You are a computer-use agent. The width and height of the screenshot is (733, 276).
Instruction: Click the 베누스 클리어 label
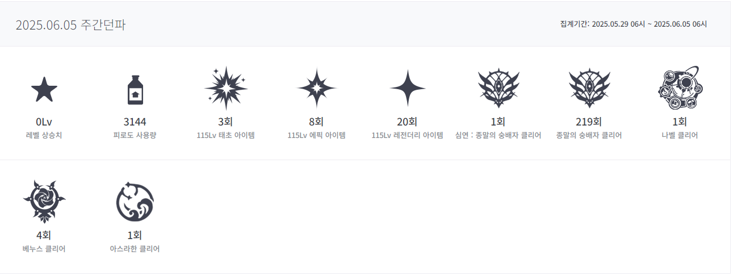[x=44, y=249]
